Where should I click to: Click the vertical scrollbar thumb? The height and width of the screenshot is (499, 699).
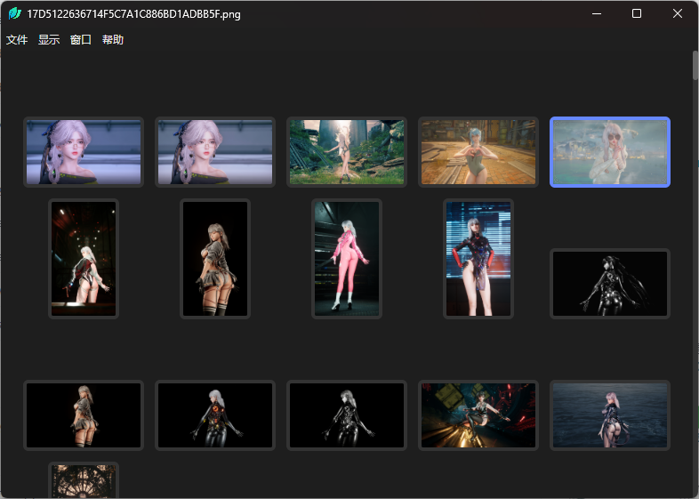tap(695, 67)
